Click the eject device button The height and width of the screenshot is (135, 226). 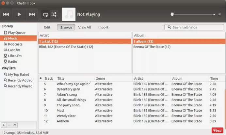[x=15, y=125]
